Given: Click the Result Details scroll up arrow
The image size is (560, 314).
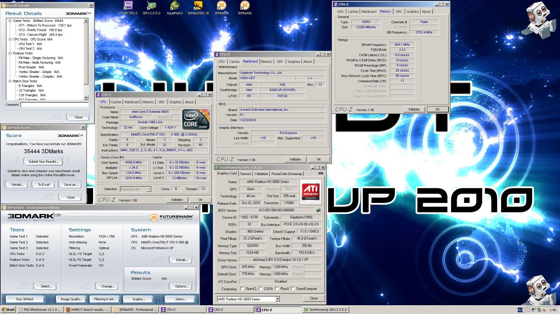Looking at the screenshot, I should (86, 21).
